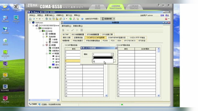Select 物理配置 in the tree

pyautogui.click(x=52, y=34)
